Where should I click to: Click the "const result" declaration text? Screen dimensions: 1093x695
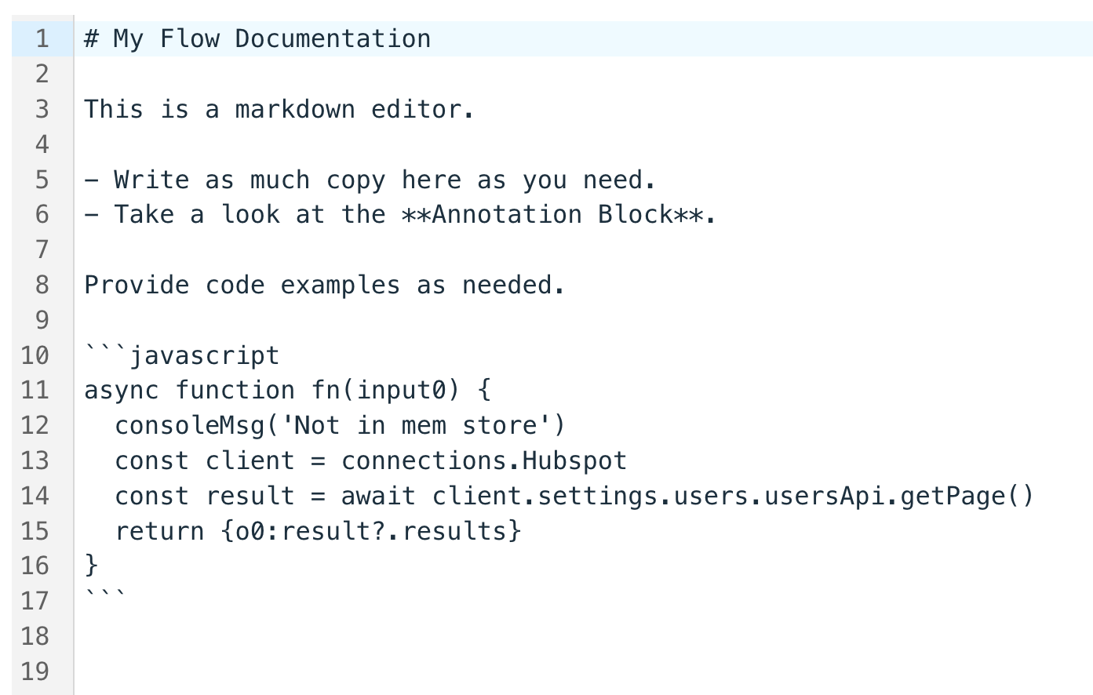[204, 496]
